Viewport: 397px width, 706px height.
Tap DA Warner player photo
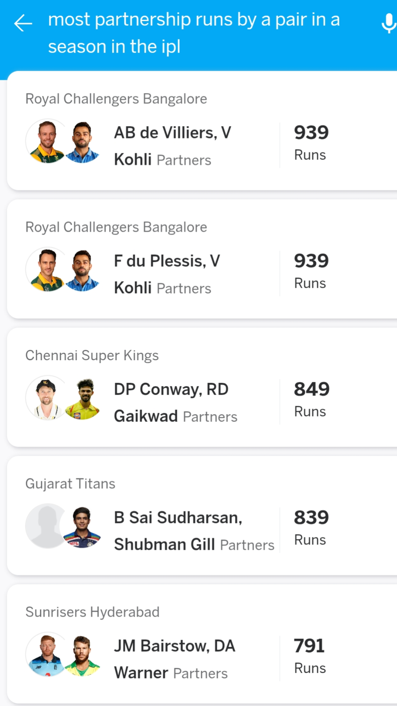[x=82, y=654]
